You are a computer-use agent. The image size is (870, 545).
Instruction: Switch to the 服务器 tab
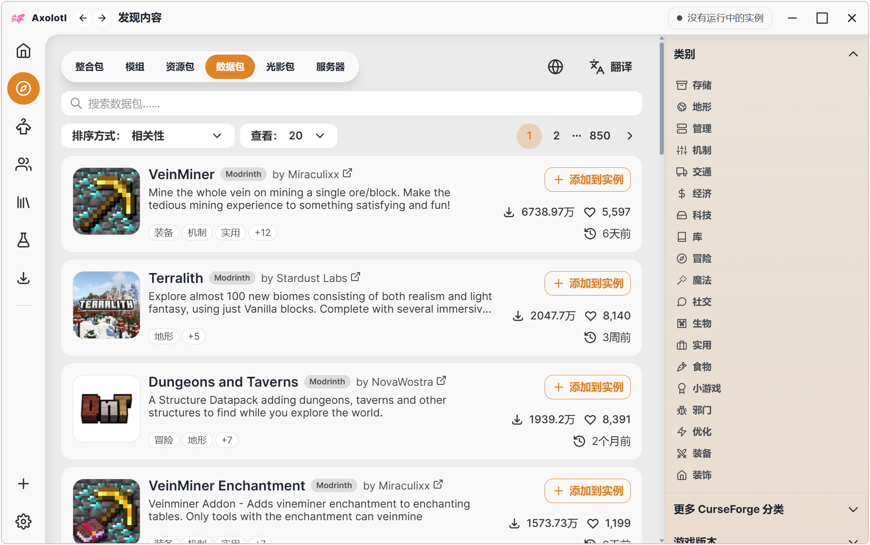click(330, 67)
